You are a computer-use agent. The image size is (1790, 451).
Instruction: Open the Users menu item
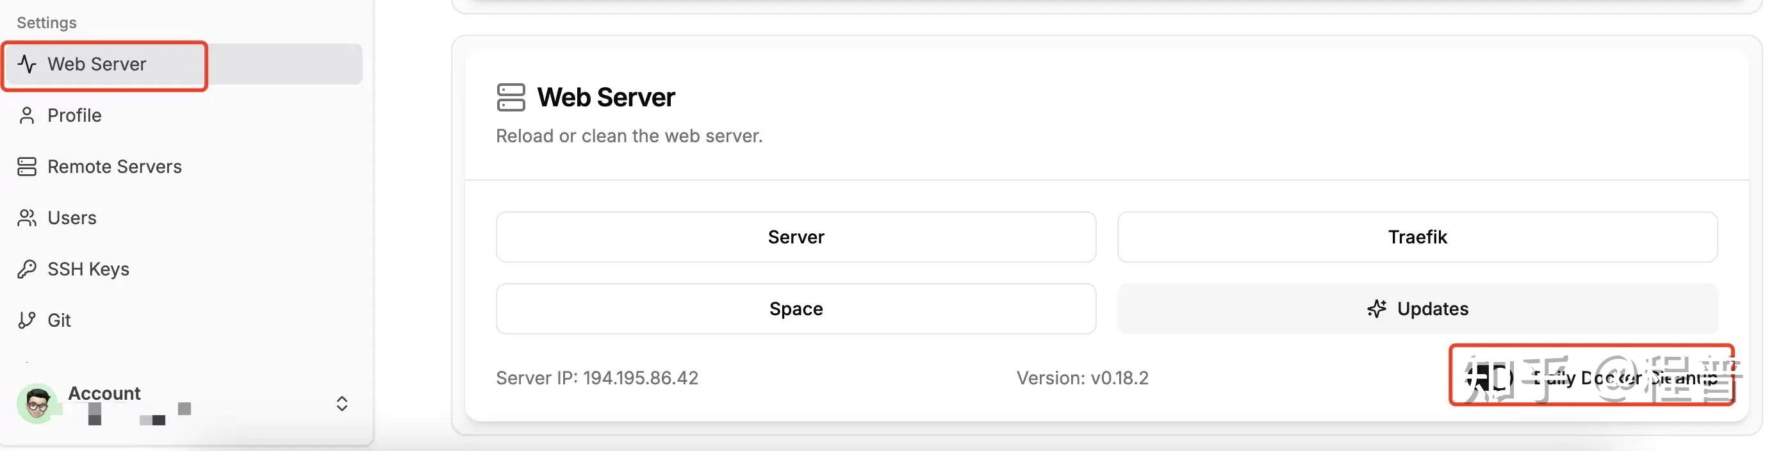(72, 218)
